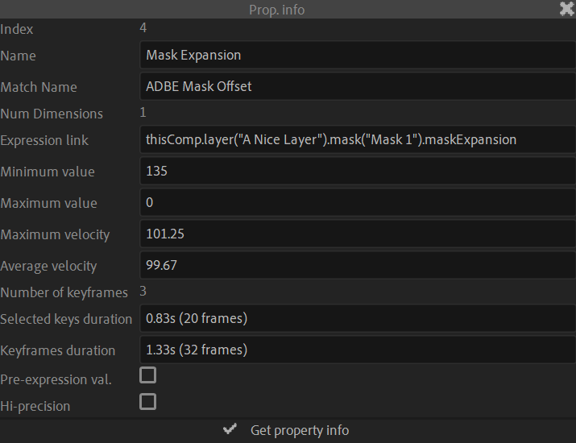Viewport: 576px width, 443px height.
Task: Click the Hi-precision label text
Action: pos(35,406)
